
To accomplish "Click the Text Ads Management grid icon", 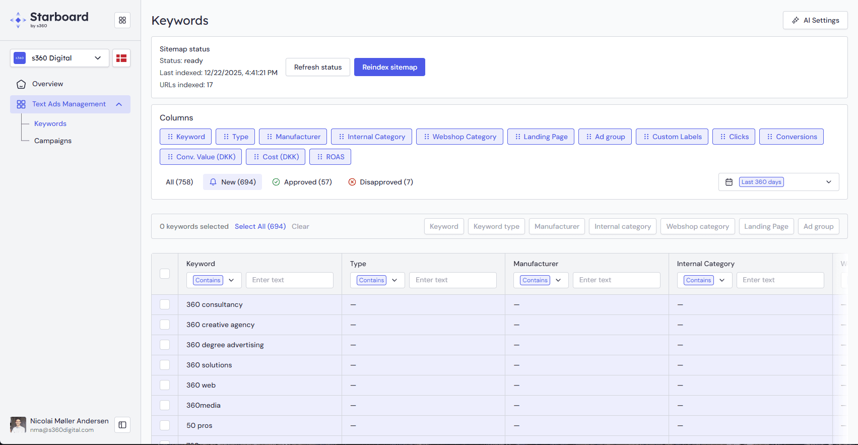I will click(x=21, y=104).
